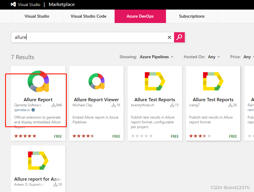Click the Embed Allure report description text
Viewport: 254px width, 192px height.
[96, 119]
